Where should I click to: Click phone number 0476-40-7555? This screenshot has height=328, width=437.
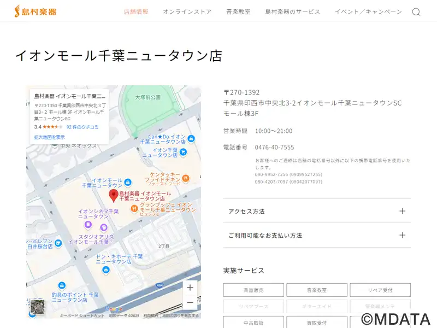tap(274, 147)
